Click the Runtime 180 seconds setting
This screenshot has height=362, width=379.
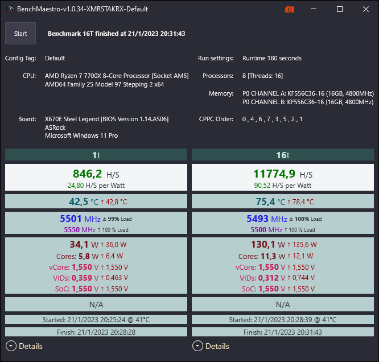click(x=272, y=58)
